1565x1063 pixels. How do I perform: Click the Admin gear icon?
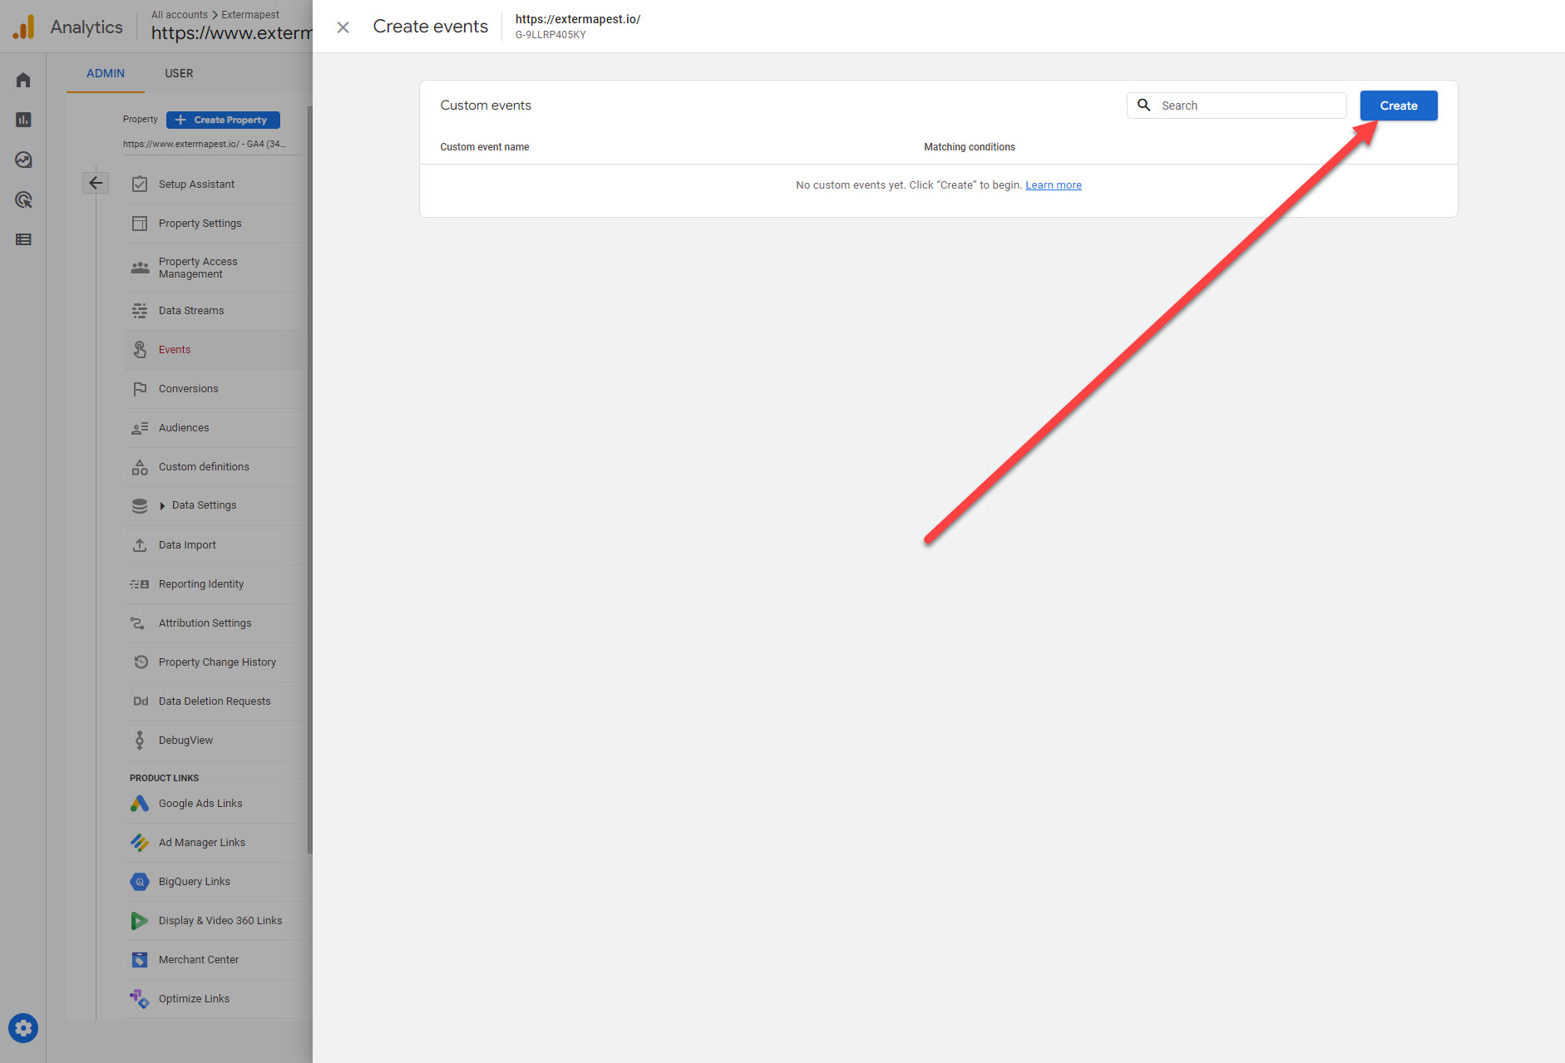click(x=23, y=1028)
